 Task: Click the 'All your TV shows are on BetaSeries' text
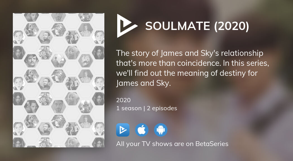pyautogui.click(x=172, y=144)
